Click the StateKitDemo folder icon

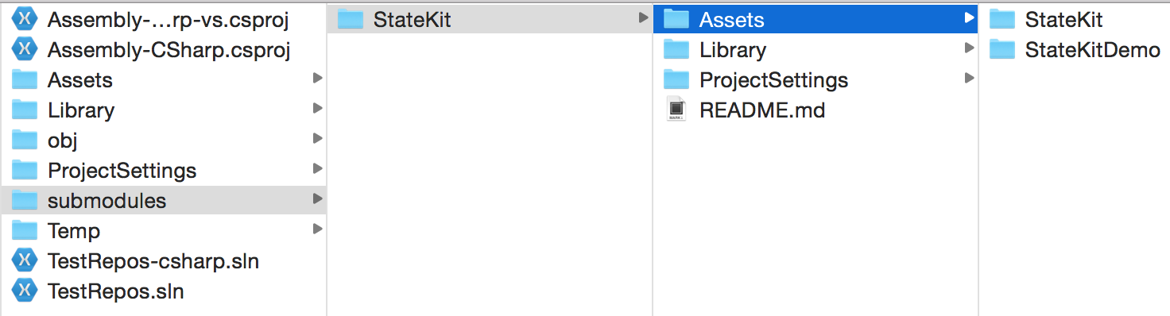point(1002,50)
